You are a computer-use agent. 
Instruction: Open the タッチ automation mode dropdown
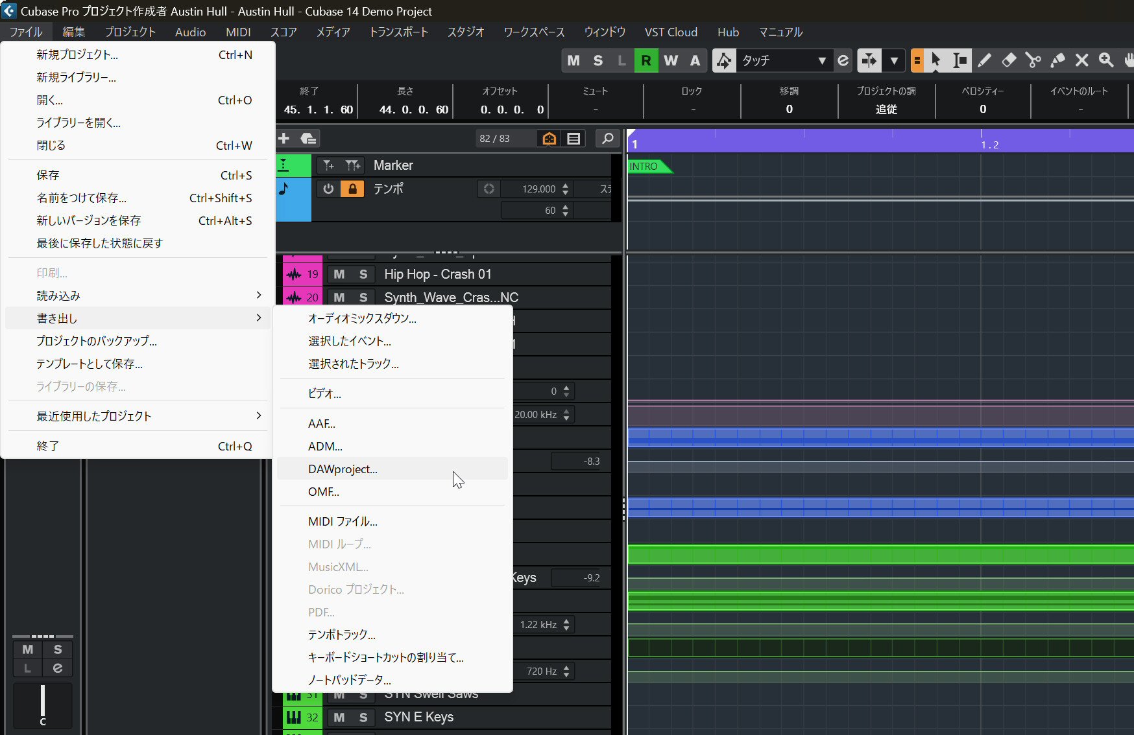[784, 61]
